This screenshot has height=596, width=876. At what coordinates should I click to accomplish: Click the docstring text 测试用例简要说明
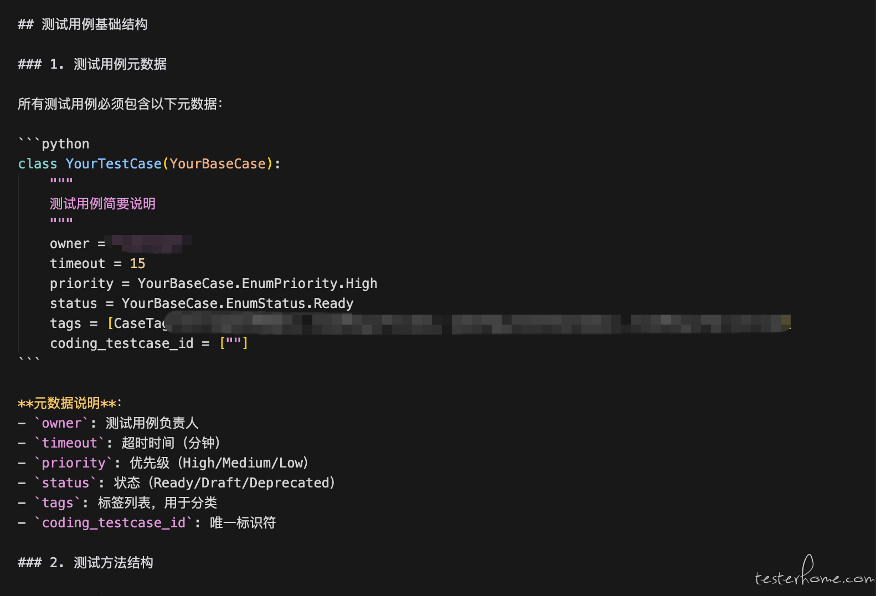pyautogui.click(x=102, y=204)
